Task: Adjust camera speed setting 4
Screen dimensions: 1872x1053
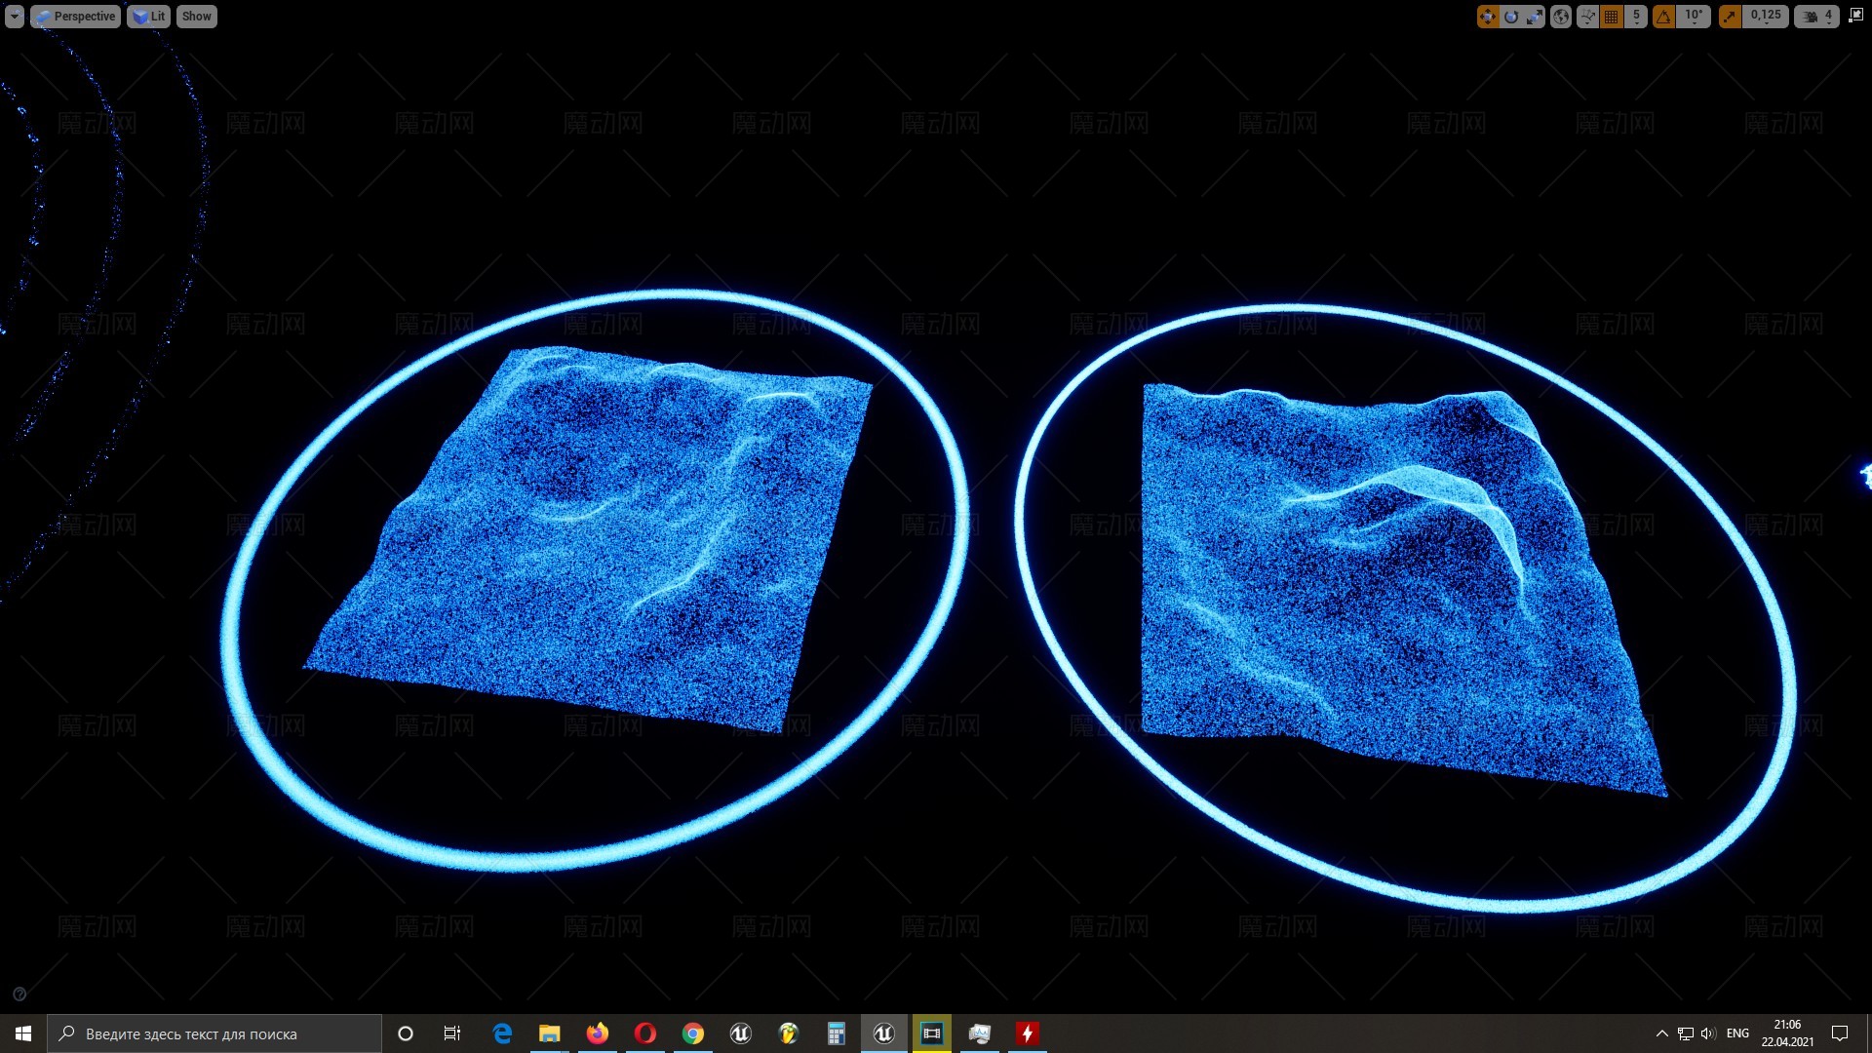Action: coord(1818,17)
